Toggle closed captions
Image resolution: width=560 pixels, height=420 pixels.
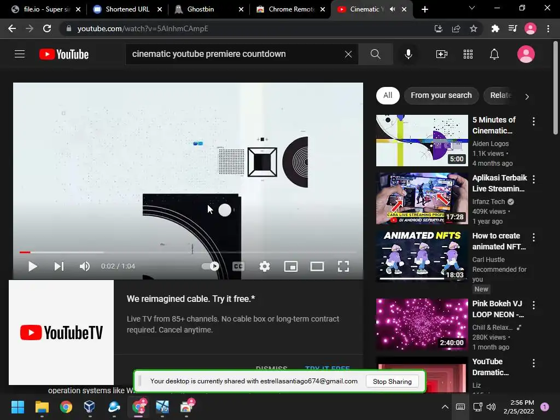click(238, 266)
